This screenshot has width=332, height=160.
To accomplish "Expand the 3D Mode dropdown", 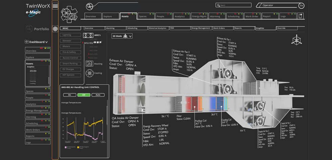I will click(122, 36).
